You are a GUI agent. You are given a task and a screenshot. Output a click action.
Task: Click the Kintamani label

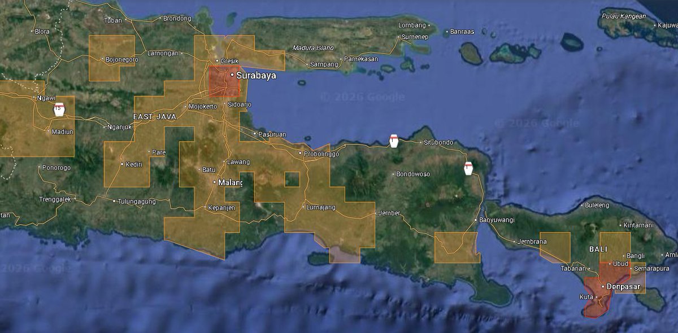(638, 225)
